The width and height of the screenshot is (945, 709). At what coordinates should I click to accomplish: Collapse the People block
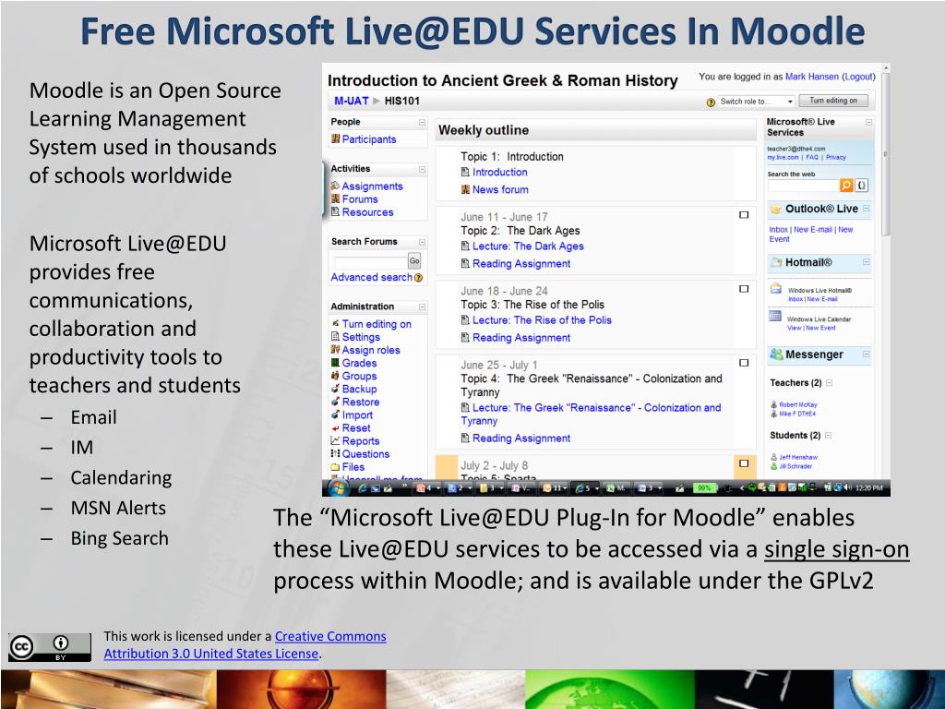[422, 123]
